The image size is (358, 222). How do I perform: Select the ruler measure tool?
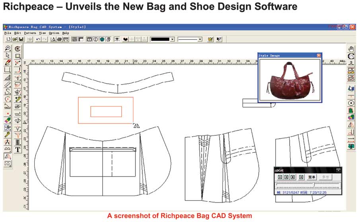(8, 84)
